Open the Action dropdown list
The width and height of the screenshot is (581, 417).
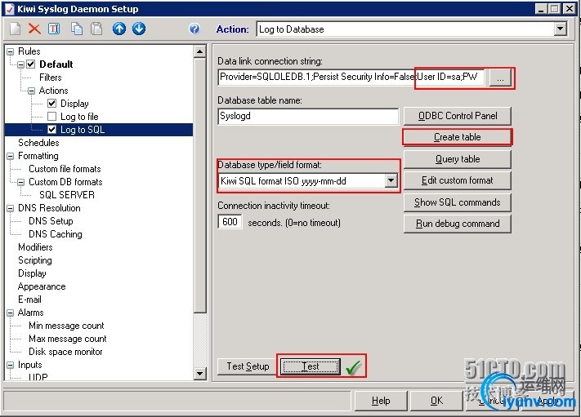561,29
